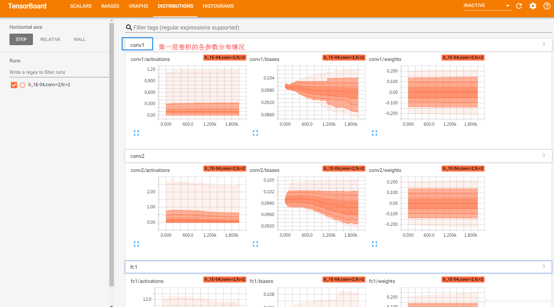The image size is (554, 307).
Task: Collapse the conv2 category section
Action: 338,156
